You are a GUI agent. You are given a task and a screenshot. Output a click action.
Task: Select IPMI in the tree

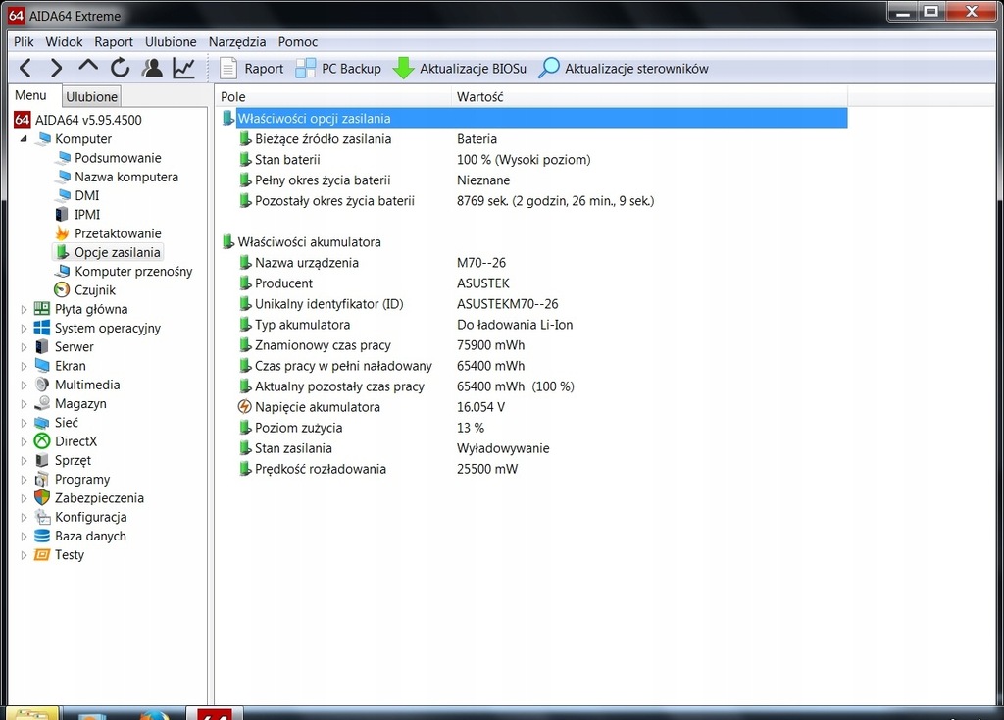87,215
